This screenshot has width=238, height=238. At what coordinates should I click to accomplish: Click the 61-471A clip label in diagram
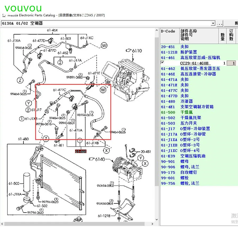pos(76,130)
